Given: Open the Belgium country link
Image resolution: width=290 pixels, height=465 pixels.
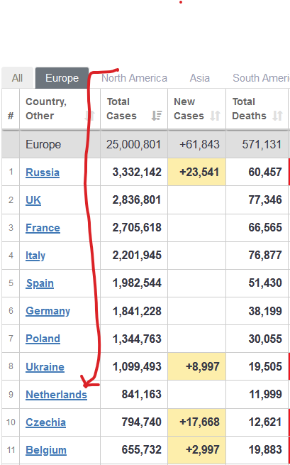Looking at the screenshot, I should [x=46, y=450].
